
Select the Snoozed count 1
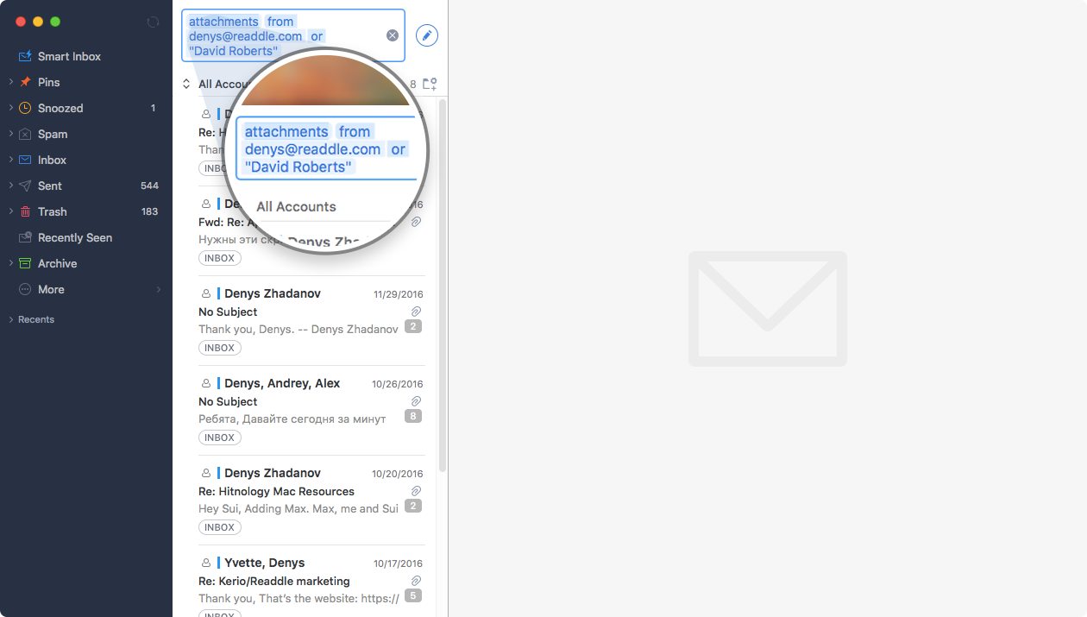[153, 108]
